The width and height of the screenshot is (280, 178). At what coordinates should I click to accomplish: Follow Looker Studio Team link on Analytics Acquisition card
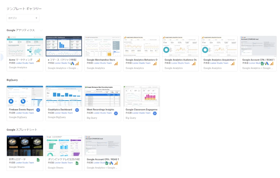tap(219, 63)
